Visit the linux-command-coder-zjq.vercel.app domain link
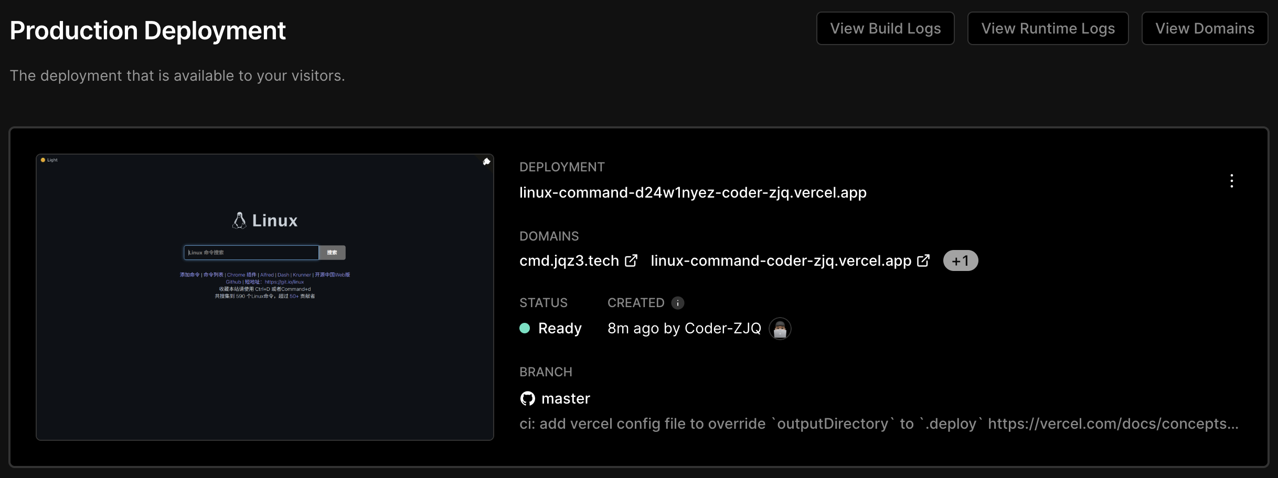 point(781,260)
